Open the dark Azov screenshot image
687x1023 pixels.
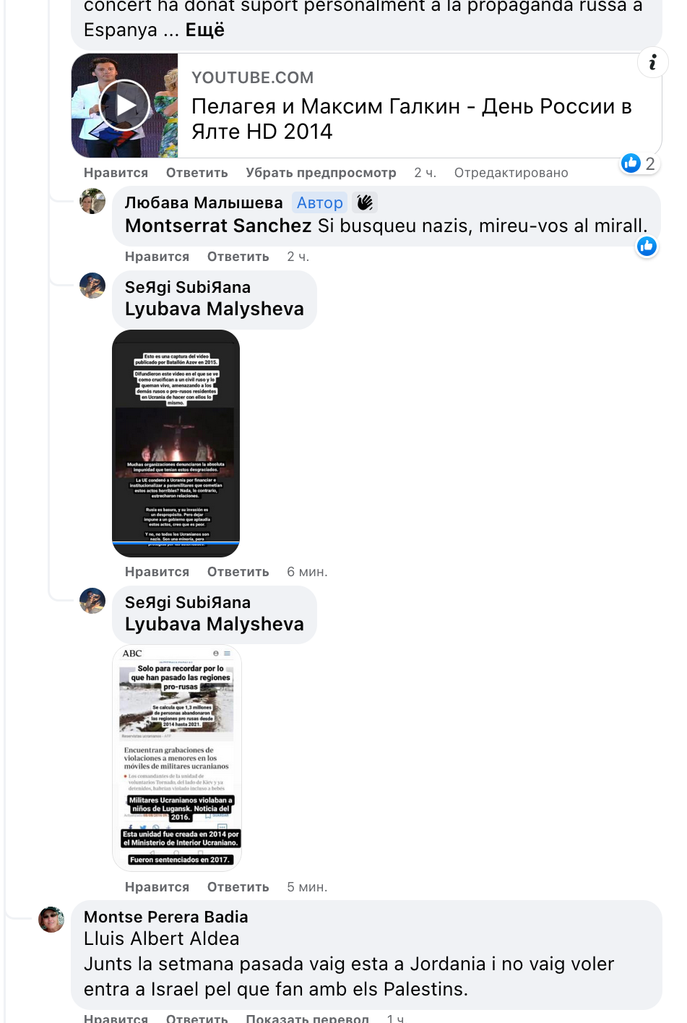[x=176, y=444]
